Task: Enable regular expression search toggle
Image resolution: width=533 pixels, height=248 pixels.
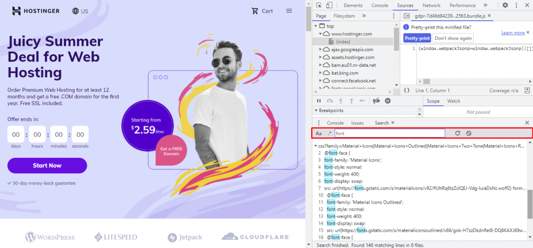Action: (329, 133)
